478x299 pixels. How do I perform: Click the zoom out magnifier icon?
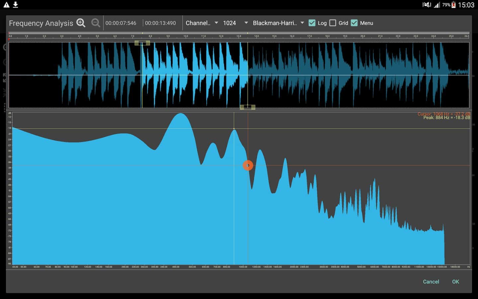click(96, 23)
